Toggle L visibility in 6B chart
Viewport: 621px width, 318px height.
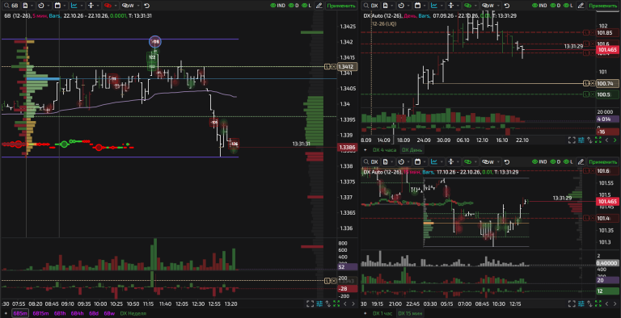[306, 6]
